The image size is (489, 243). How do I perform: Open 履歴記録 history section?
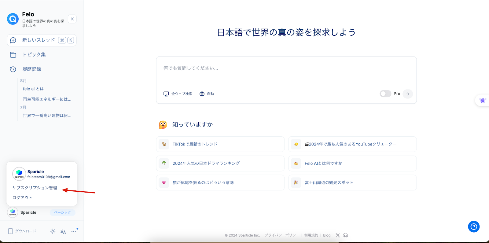(x=32, y=69)
